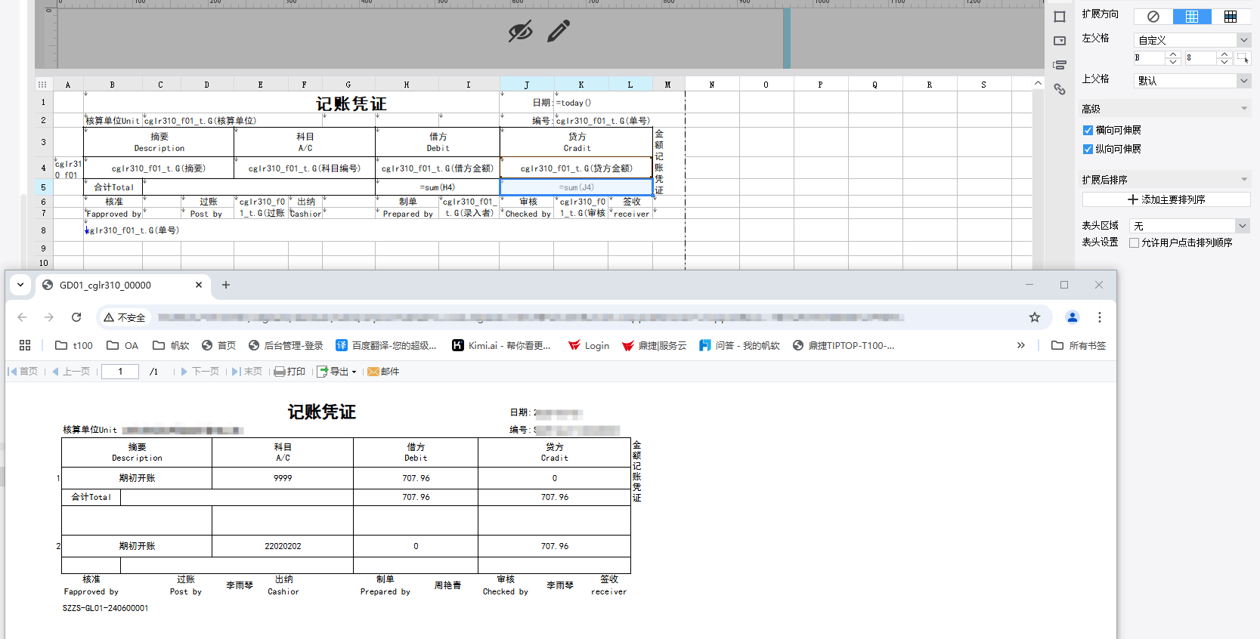Viewport: 1260px width, 639px height.
Task: Click the report page number field
Action: point(120,371)
